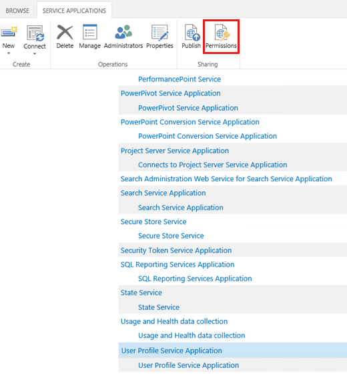Open the Connects to Project Server Service Application link

coord(213,165)
